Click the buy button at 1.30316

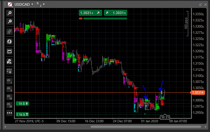(x=116, y=13)
